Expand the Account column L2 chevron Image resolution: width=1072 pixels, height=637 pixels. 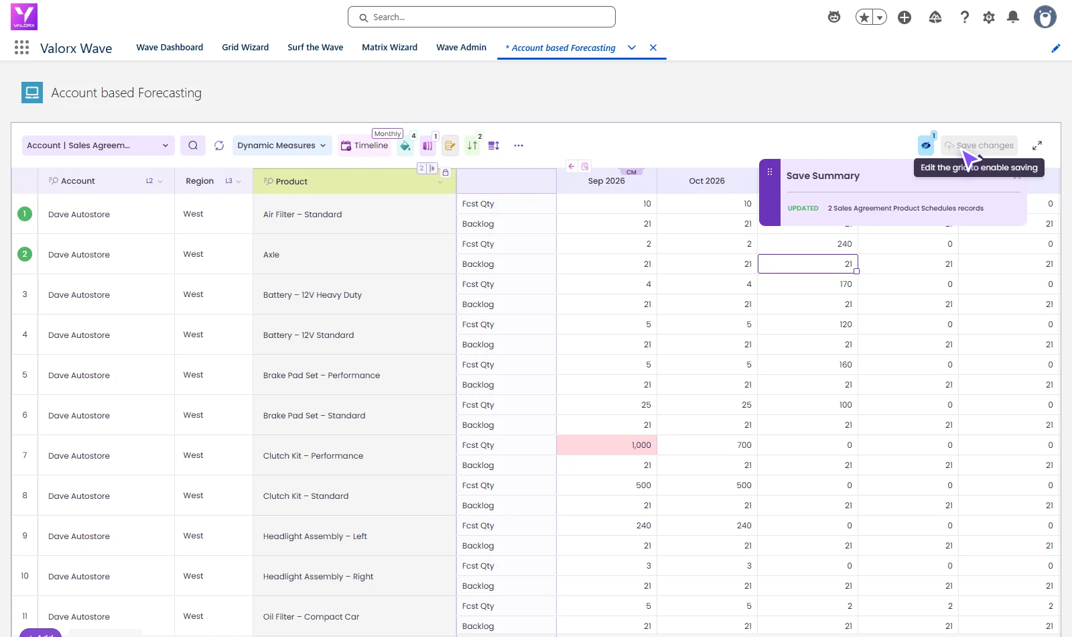(160, 182)
